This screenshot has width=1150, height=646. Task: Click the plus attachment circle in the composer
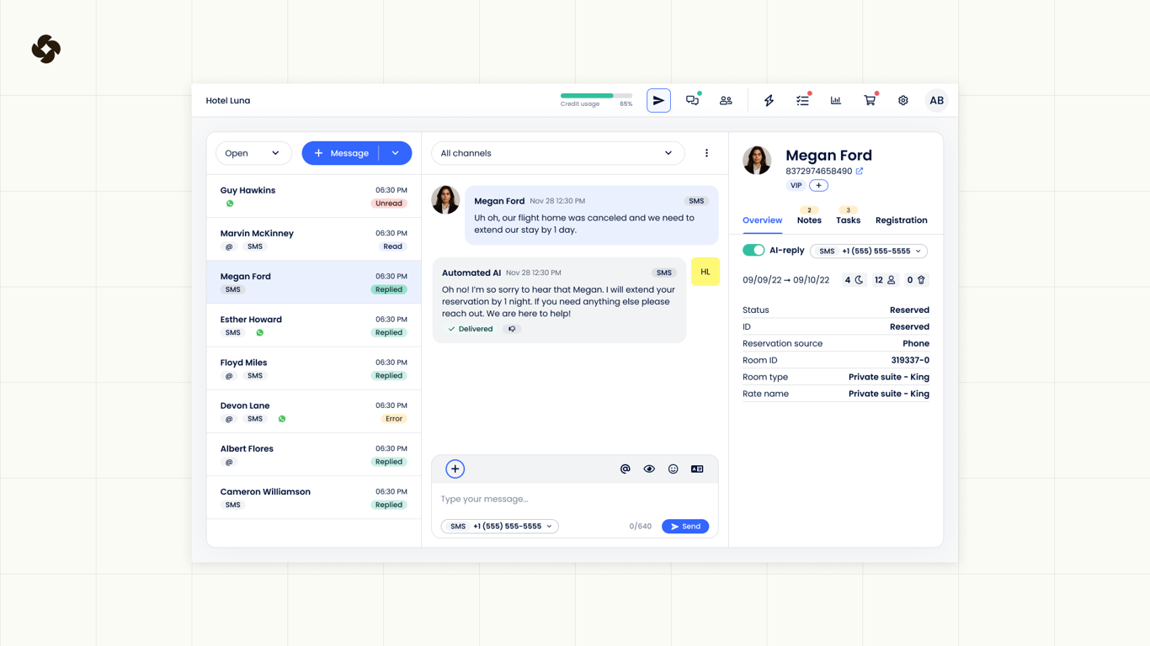pos(455,469)
